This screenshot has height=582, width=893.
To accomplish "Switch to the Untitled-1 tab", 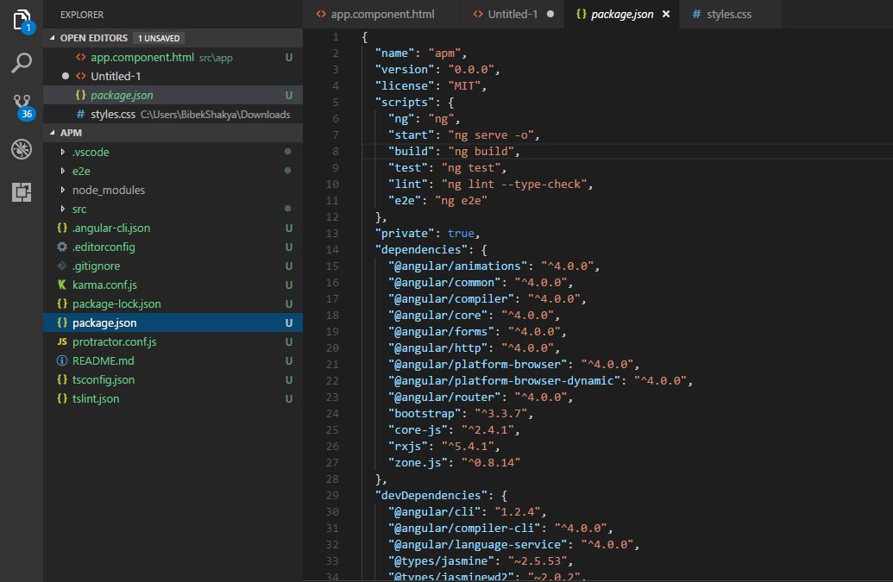I will [x=512, y=14].
